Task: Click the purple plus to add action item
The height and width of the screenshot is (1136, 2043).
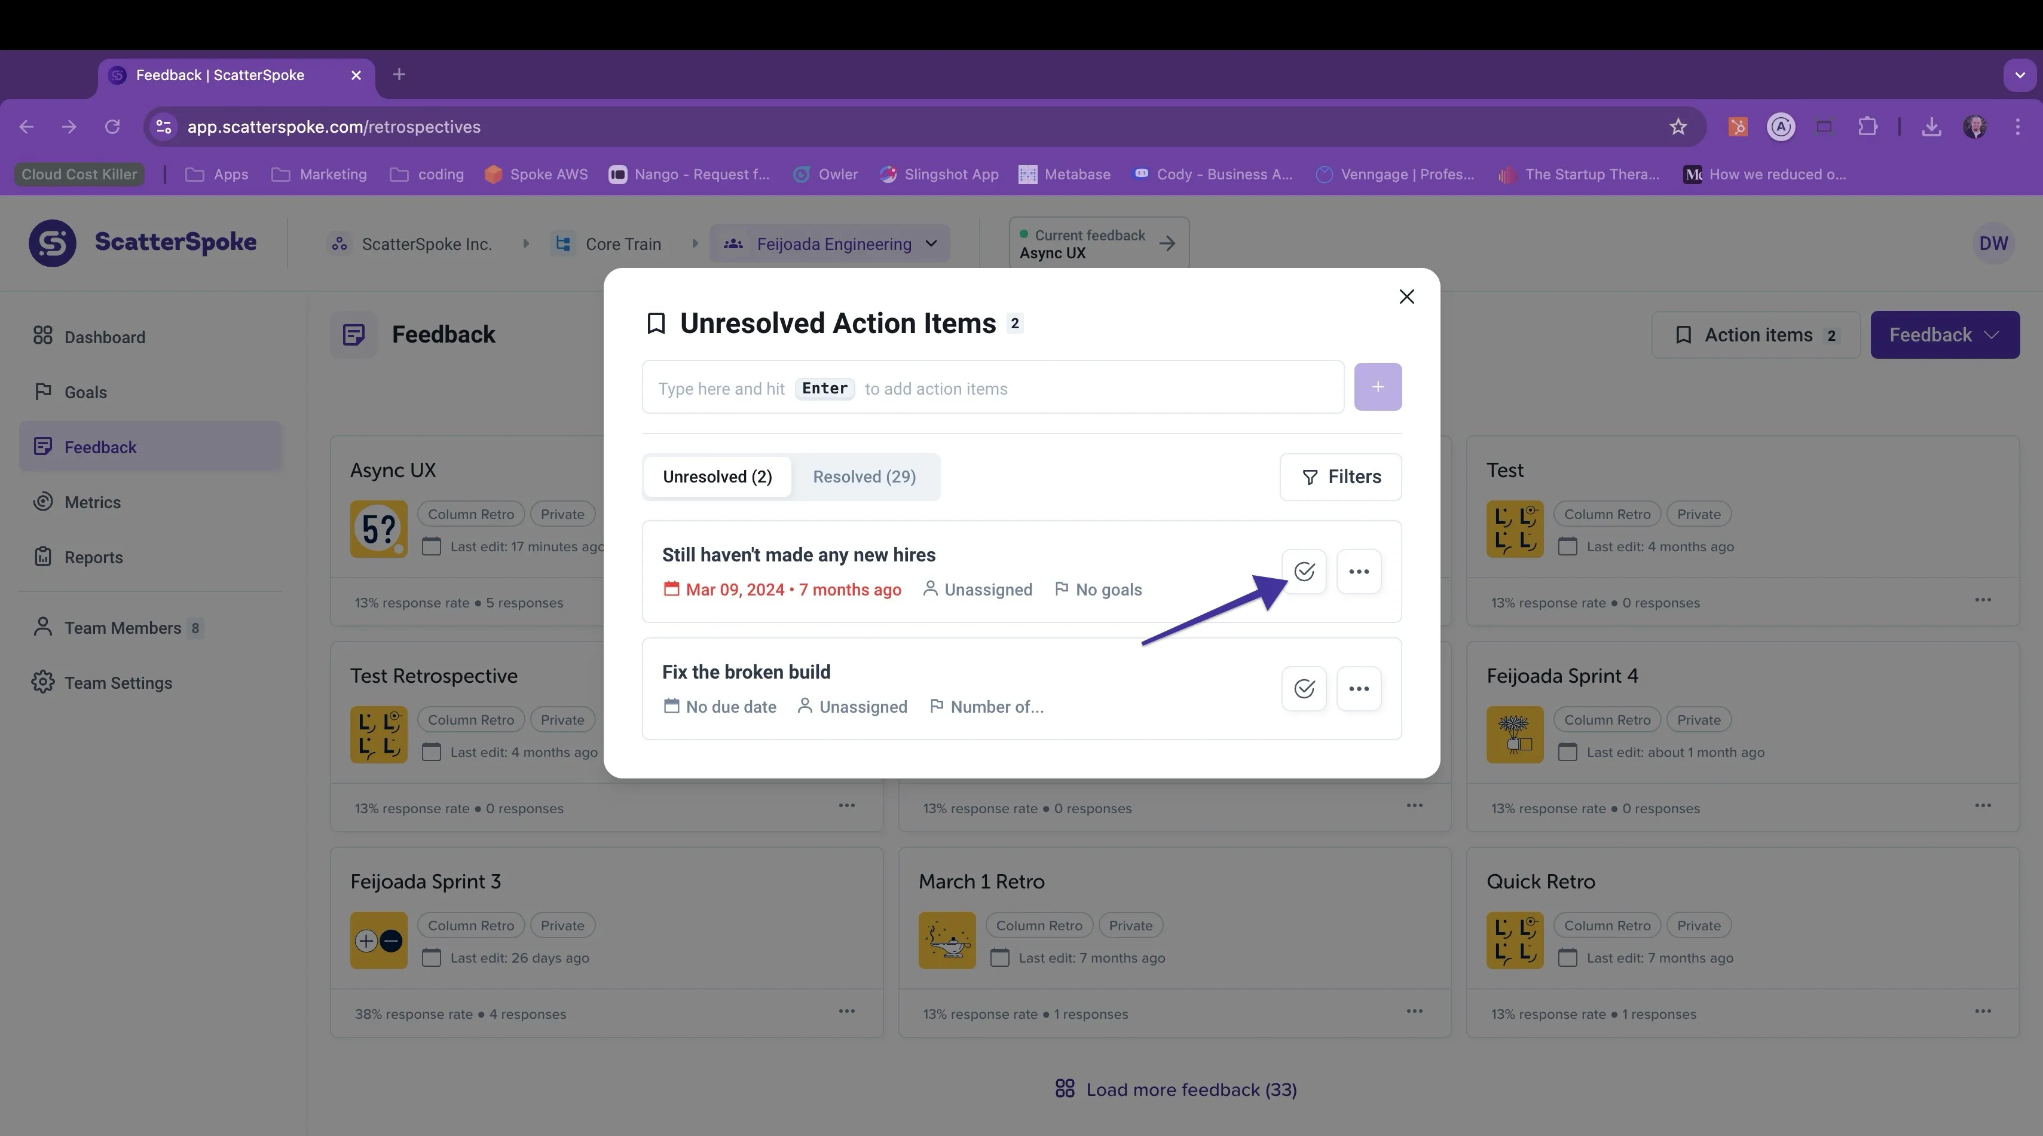Action: [1378, 386]
